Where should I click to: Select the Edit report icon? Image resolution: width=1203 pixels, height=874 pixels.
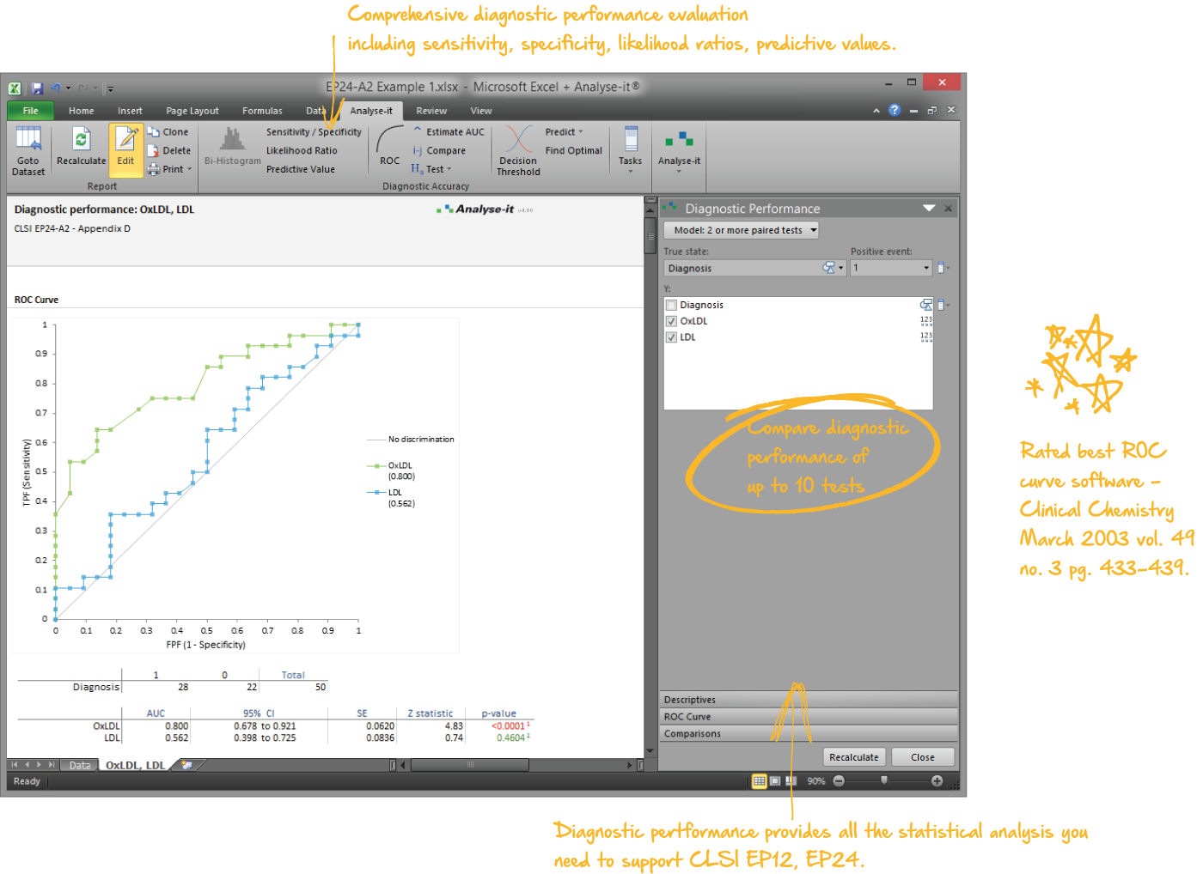(126, 139)
